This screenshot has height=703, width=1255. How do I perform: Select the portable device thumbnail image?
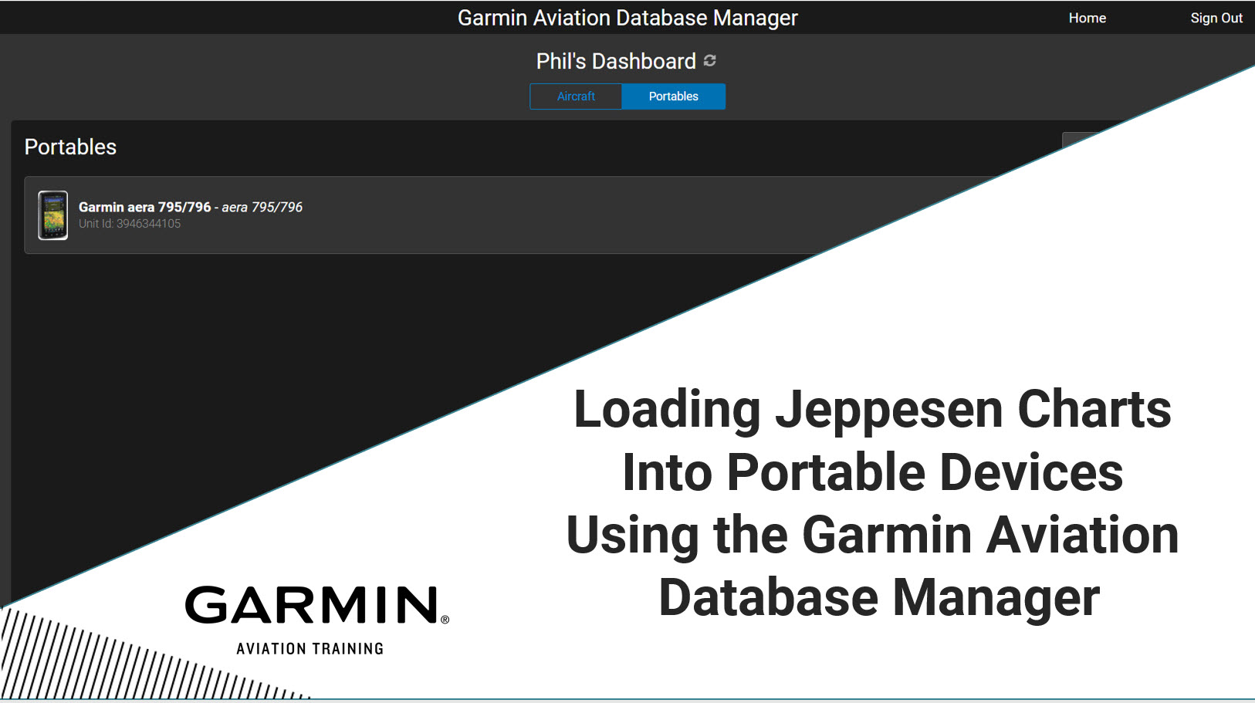52,216
